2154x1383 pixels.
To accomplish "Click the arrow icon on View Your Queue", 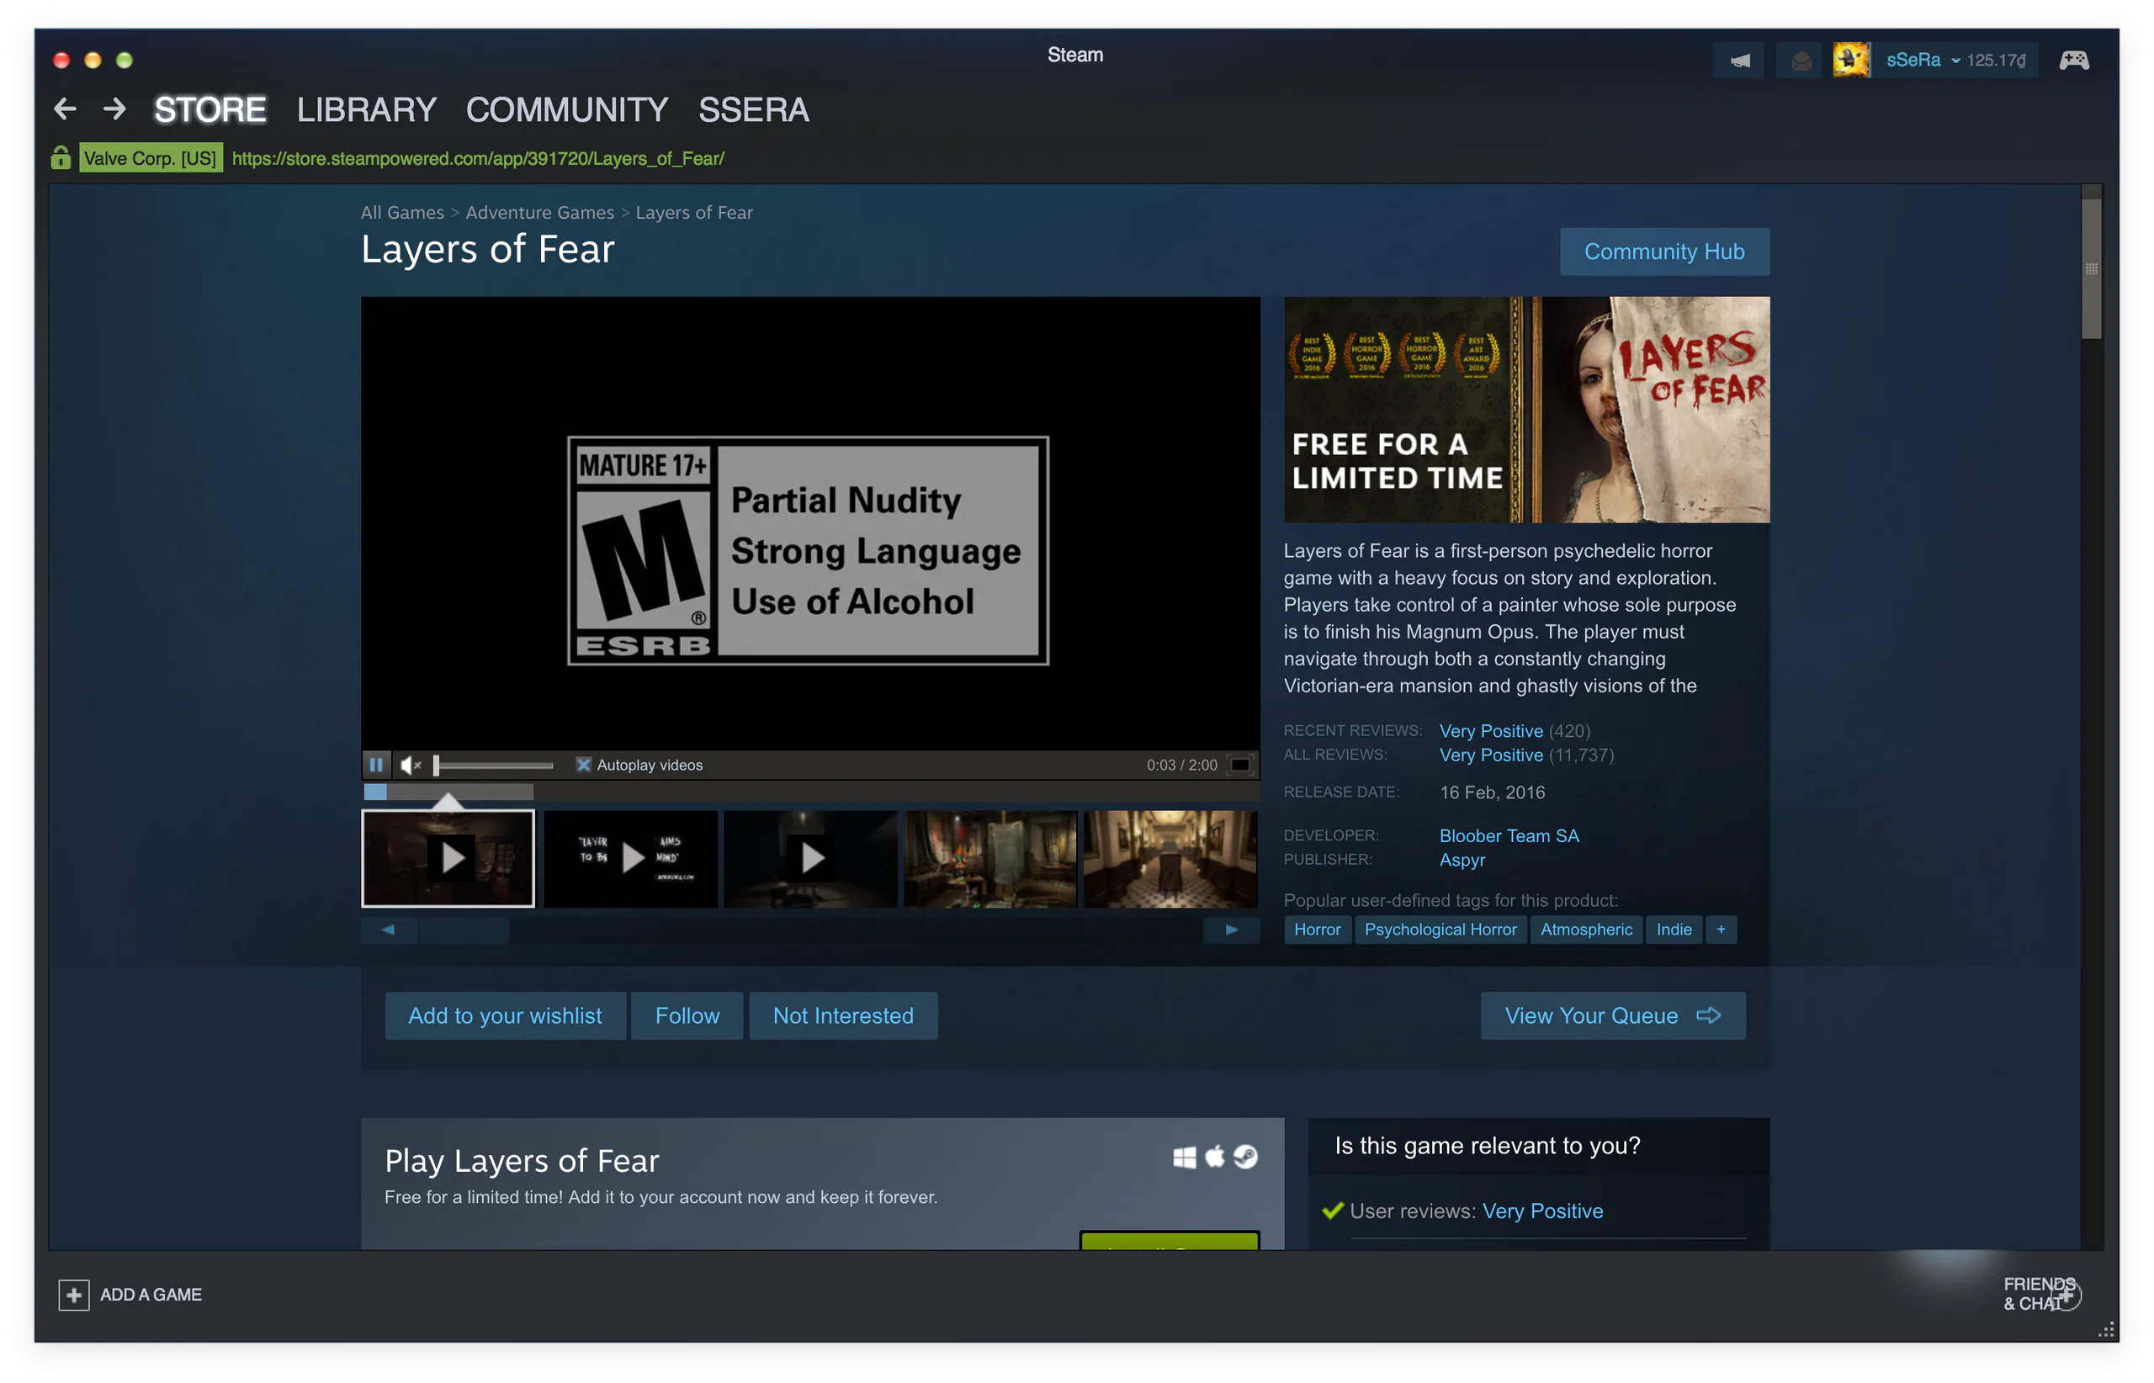I will 1708,1015.
